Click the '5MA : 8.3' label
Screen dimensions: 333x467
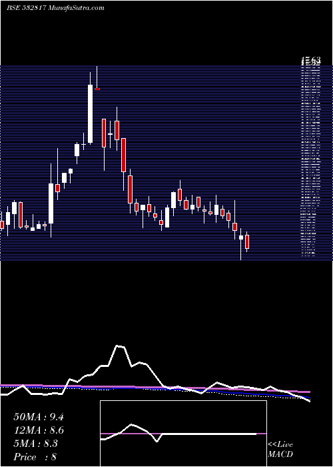[x=36, y=444]
